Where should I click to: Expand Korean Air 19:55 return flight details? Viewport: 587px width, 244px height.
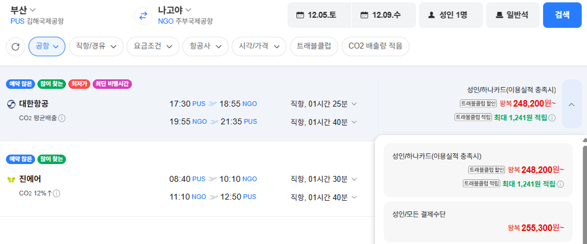coord(354,121)
